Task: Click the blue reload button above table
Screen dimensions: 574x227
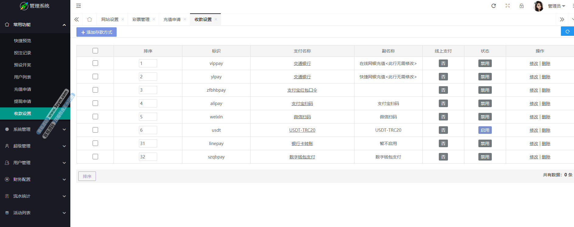Action: [567, 31]
